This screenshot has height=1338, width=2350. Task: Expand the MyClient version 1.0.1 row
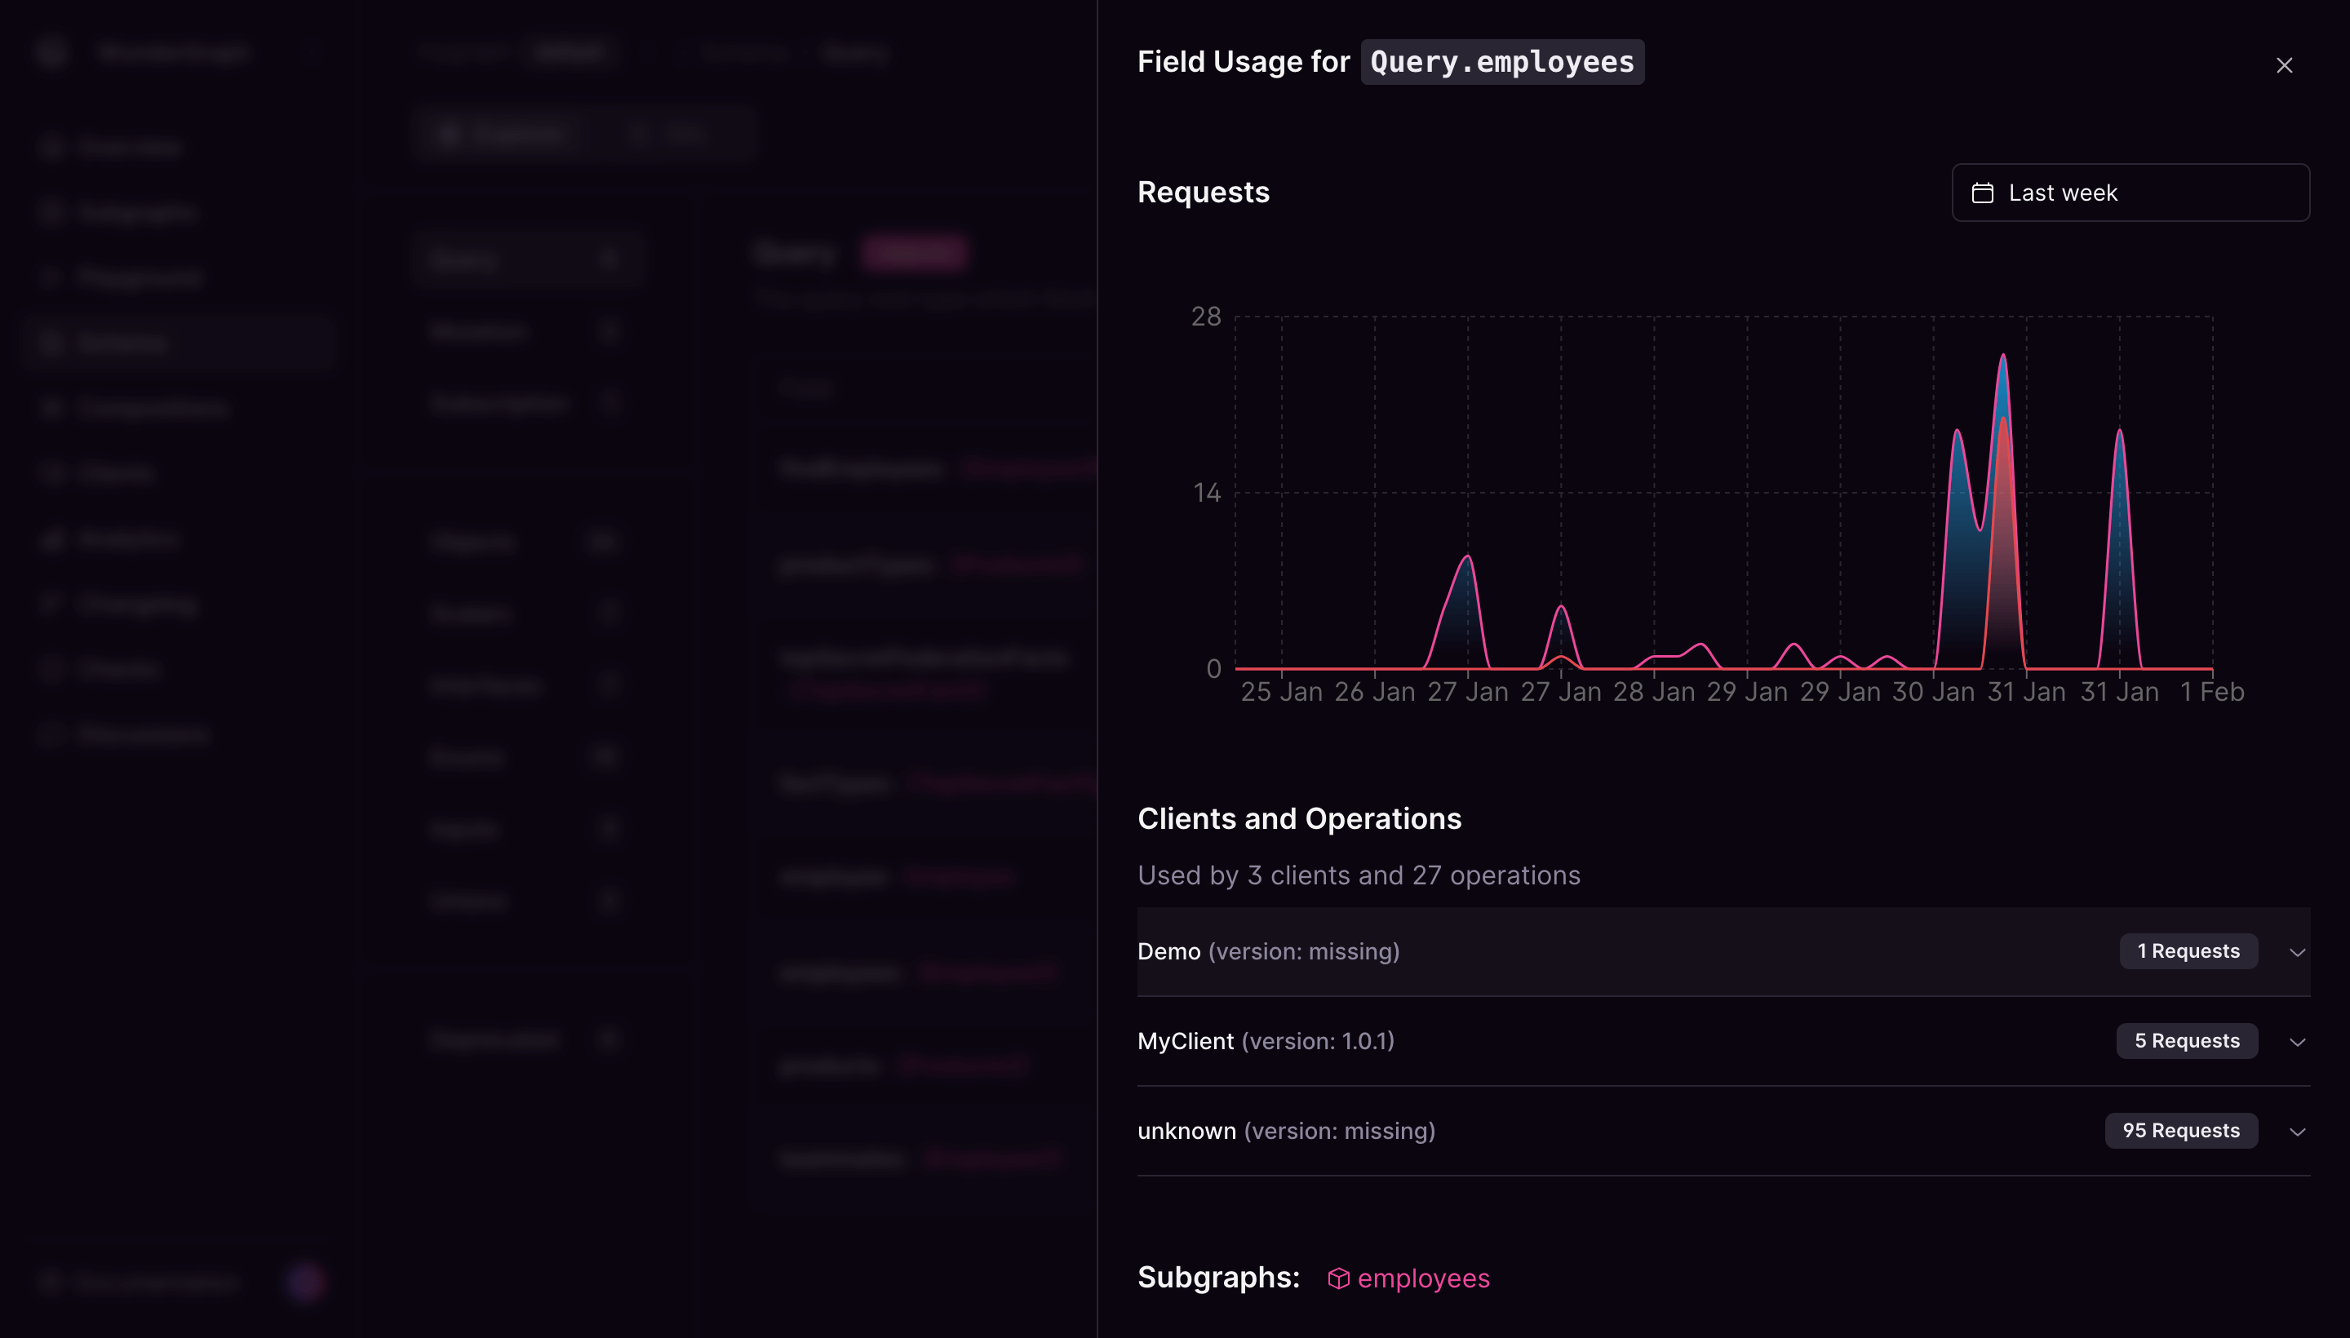(2297, 1041)
